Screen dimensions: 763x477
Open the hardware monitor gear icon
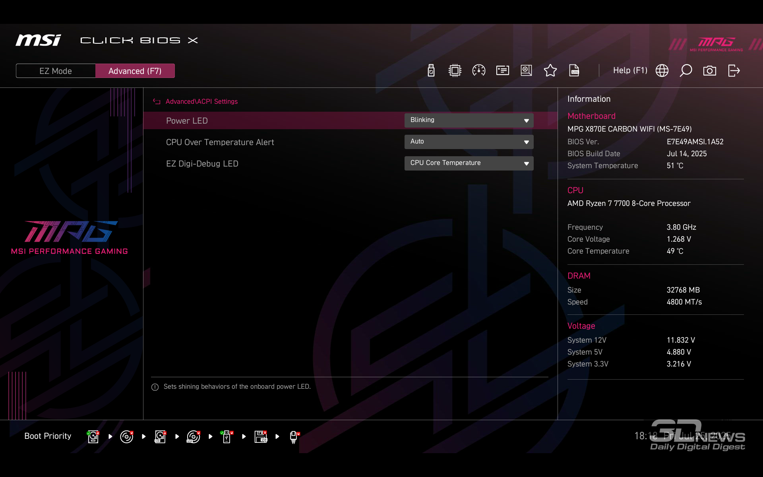click(x=527, y=71)
